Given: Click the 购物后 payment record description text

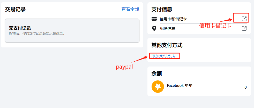Looking at the screenshot, I should 37,34.
